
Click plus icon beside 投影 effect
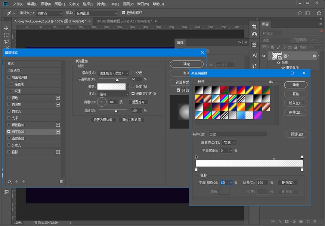tap(58, 152)
